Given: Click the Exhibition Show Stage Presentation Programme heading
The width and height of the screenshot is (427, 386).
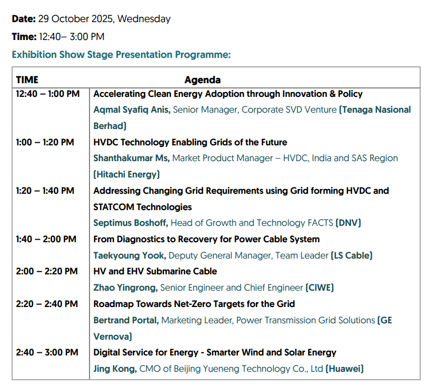Looking at the screenshot, I should 121,55.
